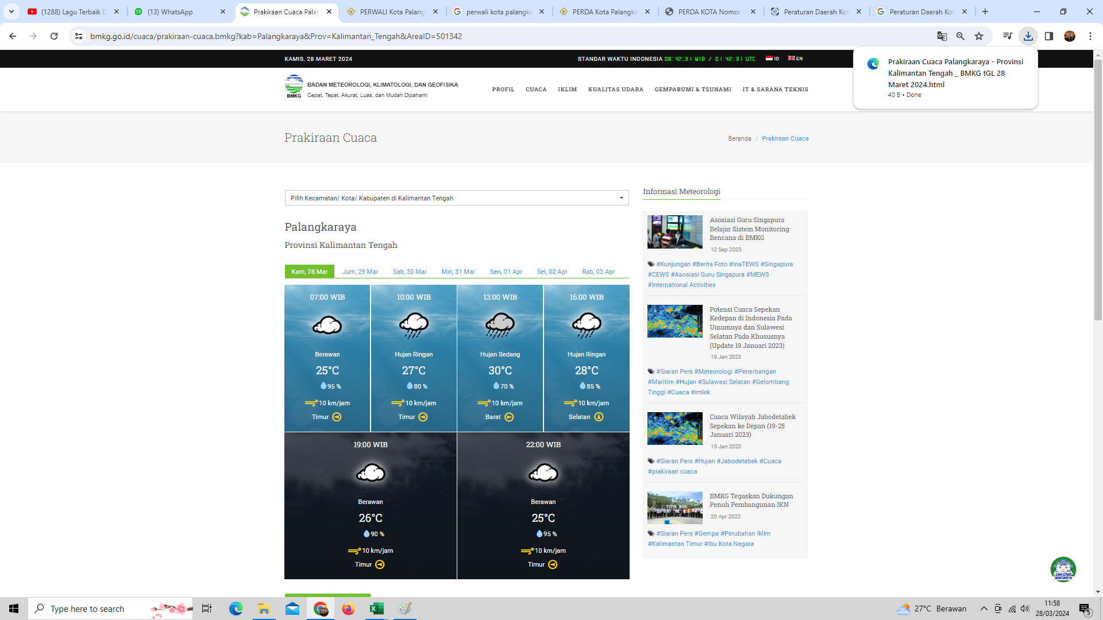Click the page vertical scrollbar
This screenshot has height=620, width=1103.
click(1098, 189)
